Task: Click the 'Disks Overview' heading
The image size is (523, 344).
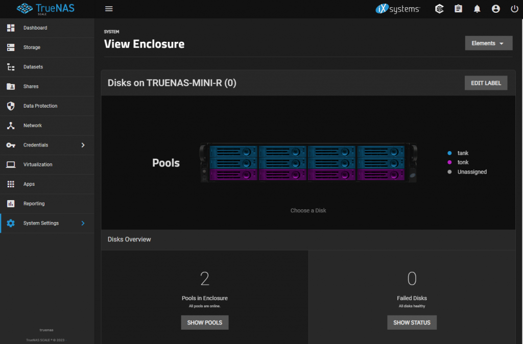Action: (129, 239)
